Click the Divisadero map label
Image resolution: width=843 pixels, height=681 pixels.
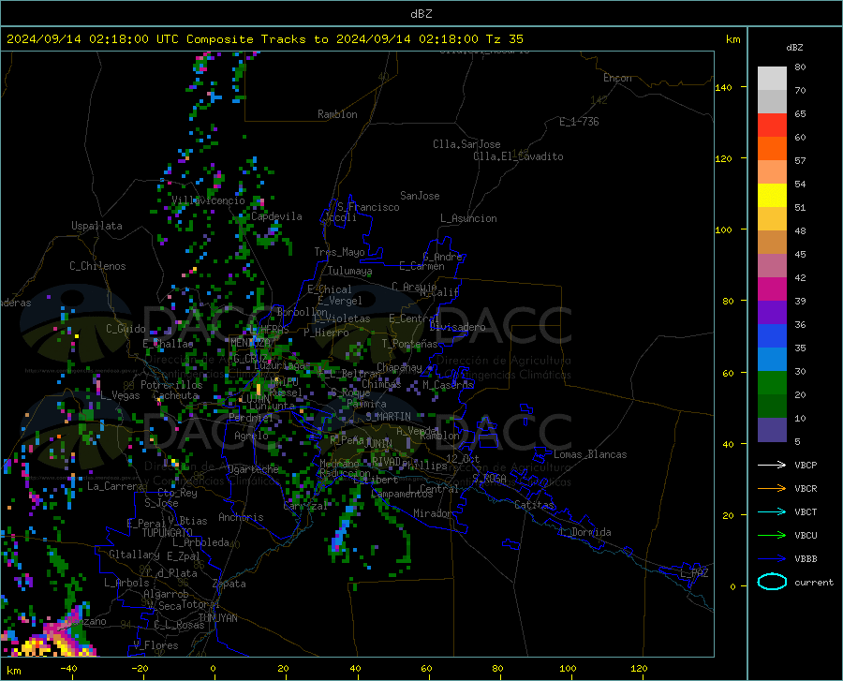pyautogui.click(x=457, y=327)
